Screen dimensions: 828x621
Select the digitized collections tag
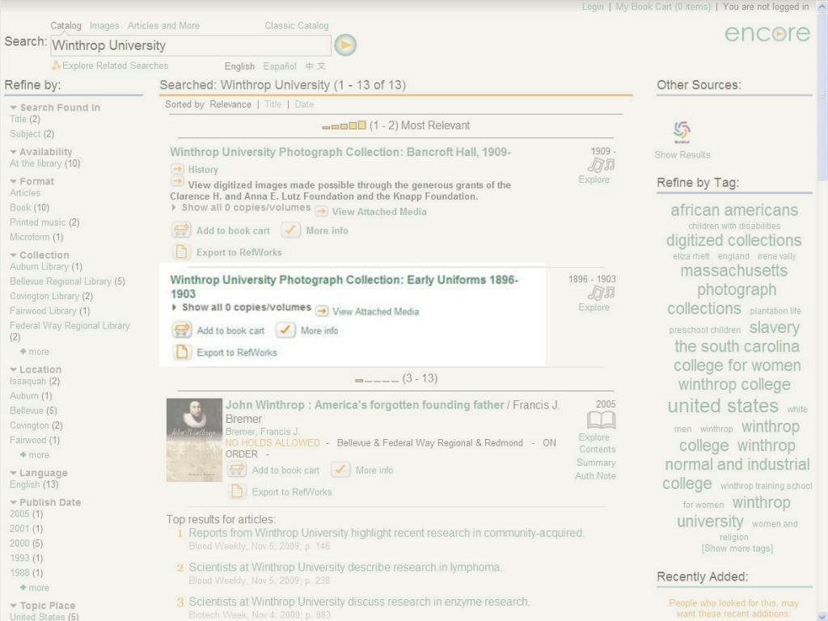point(733,240)
